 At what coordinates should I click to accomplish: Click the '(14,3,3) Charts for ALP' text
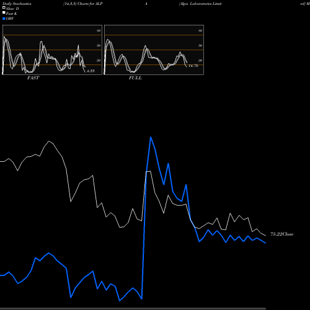(x=83, y=4)
